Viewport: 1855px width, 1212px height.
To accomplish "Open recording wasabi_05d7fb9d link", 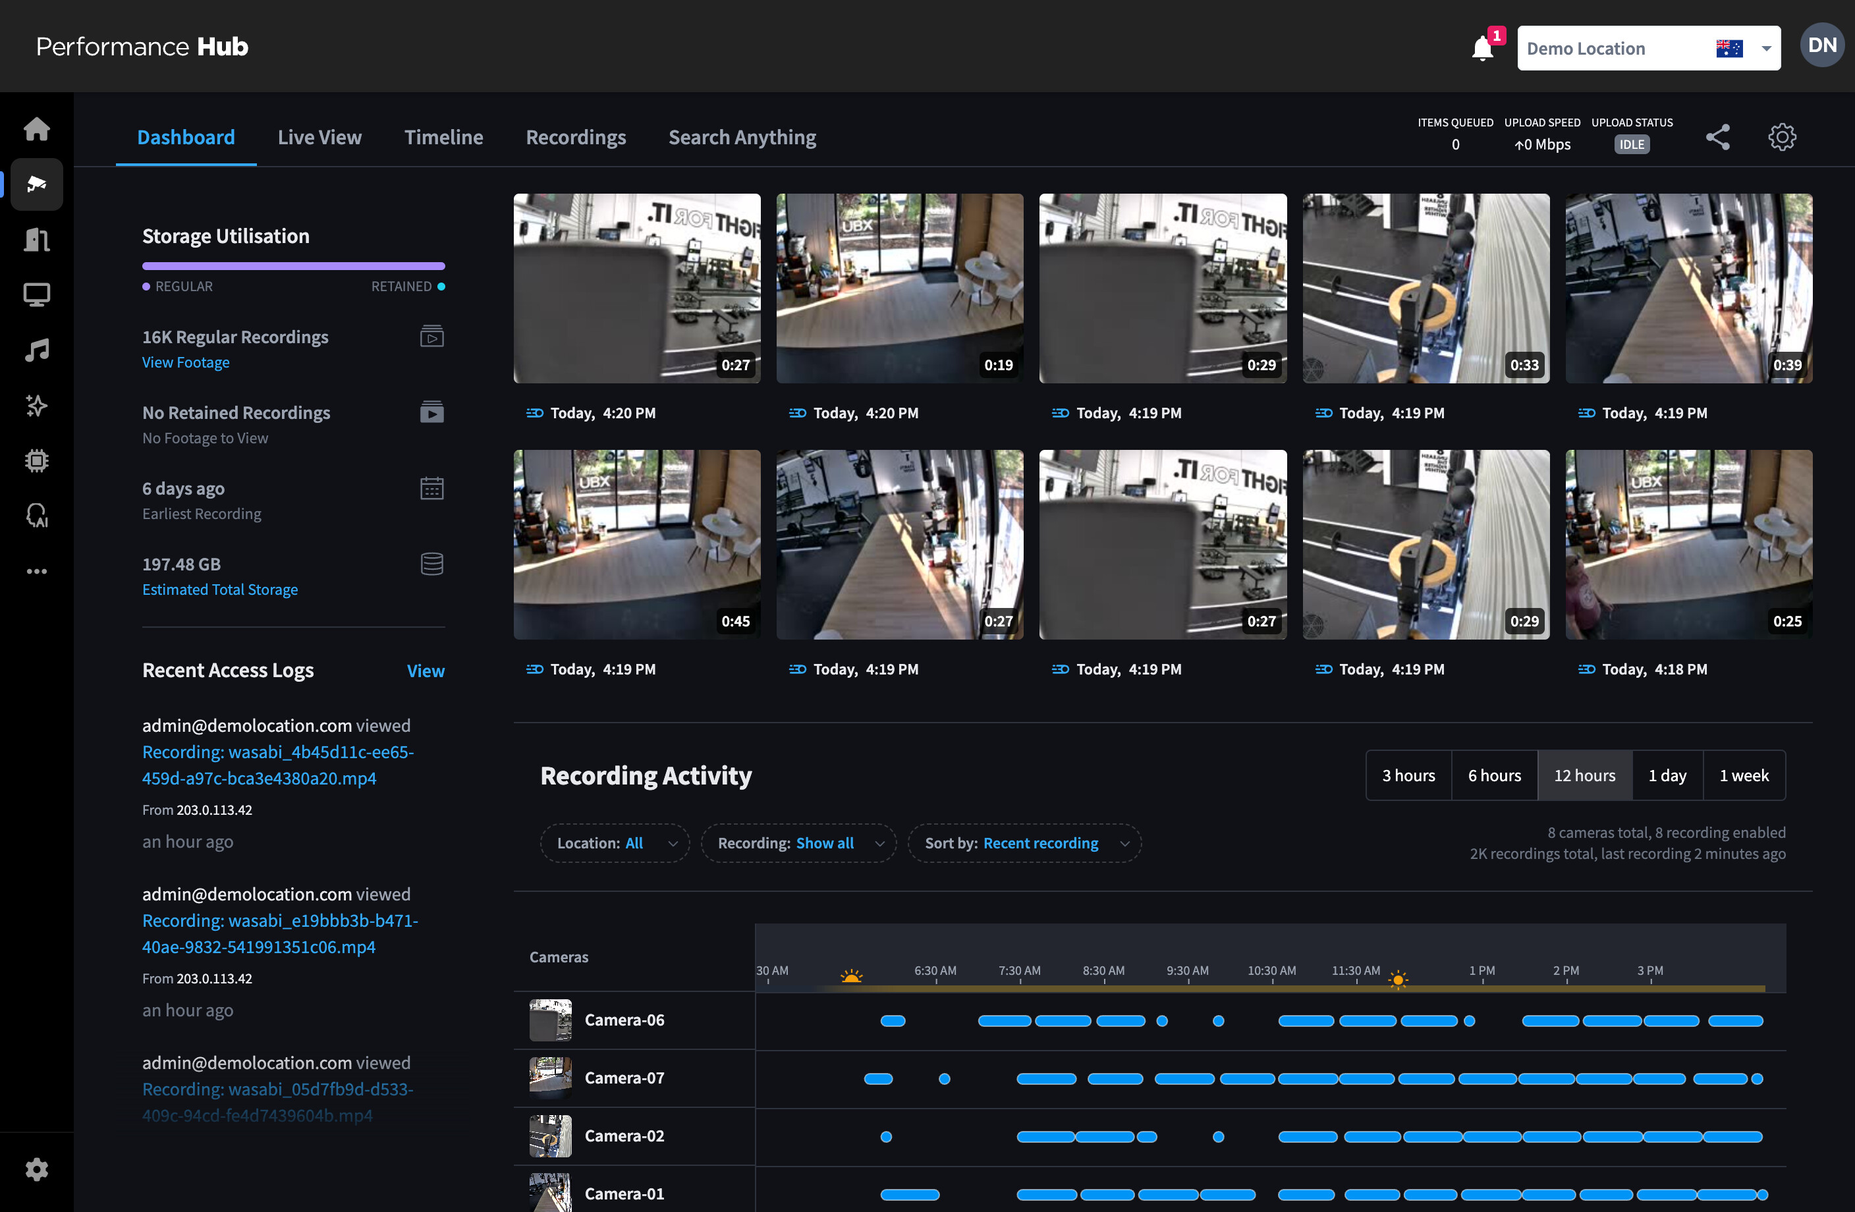I will point(277,1101).
